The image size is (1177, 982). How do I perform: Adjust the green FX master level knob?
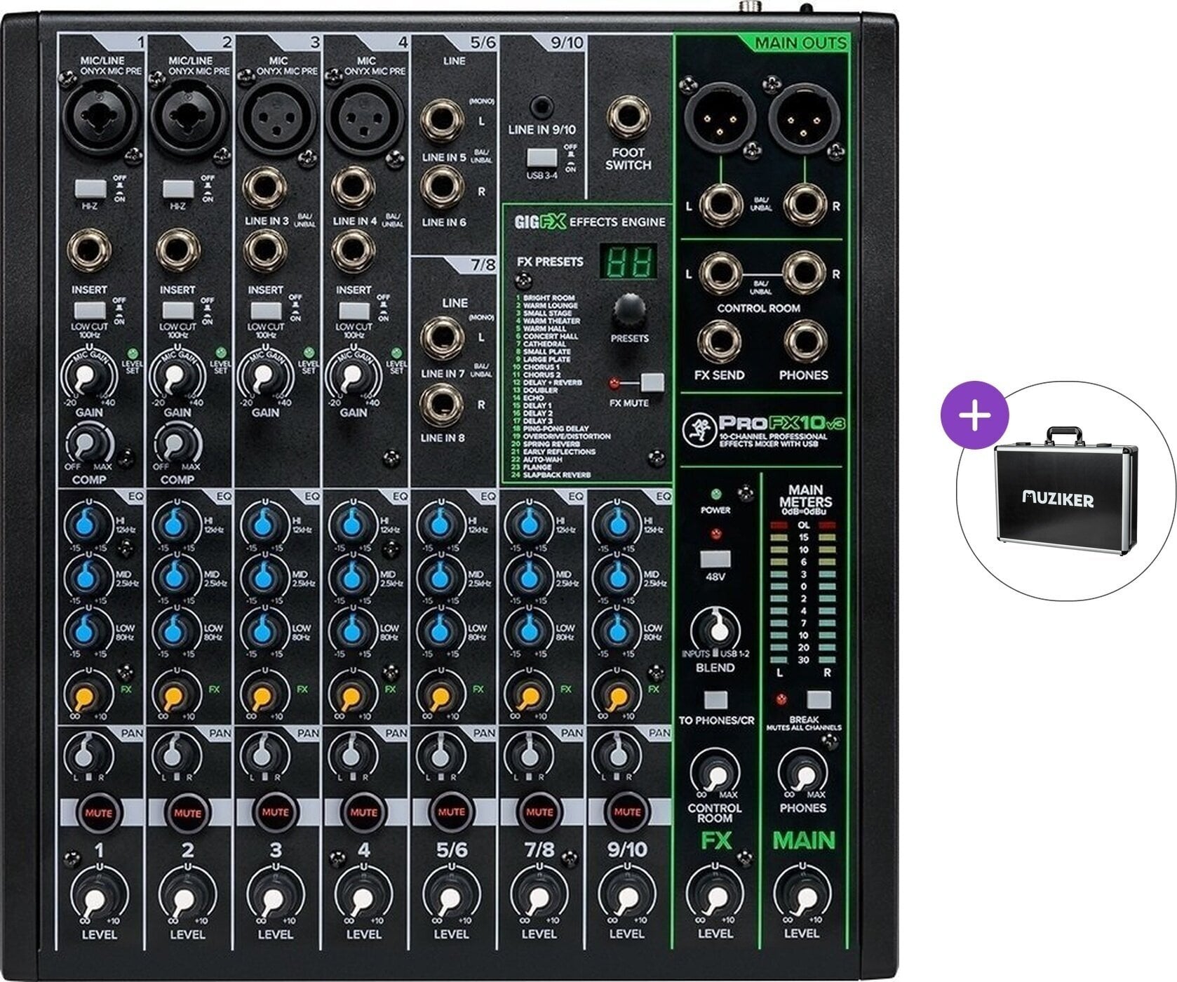click(x=715, y=895)
